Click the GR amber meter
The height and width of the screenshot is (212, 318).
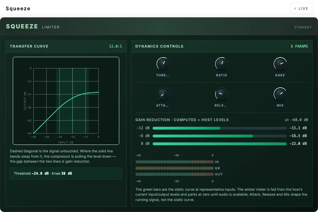pos(174,168)
